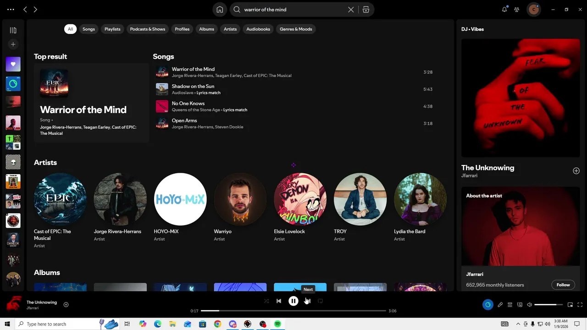Image resolution: width=587 pixels, height=330 pixels.
Task: Open the Windows Start menu
Action: [x=7, y=324]
